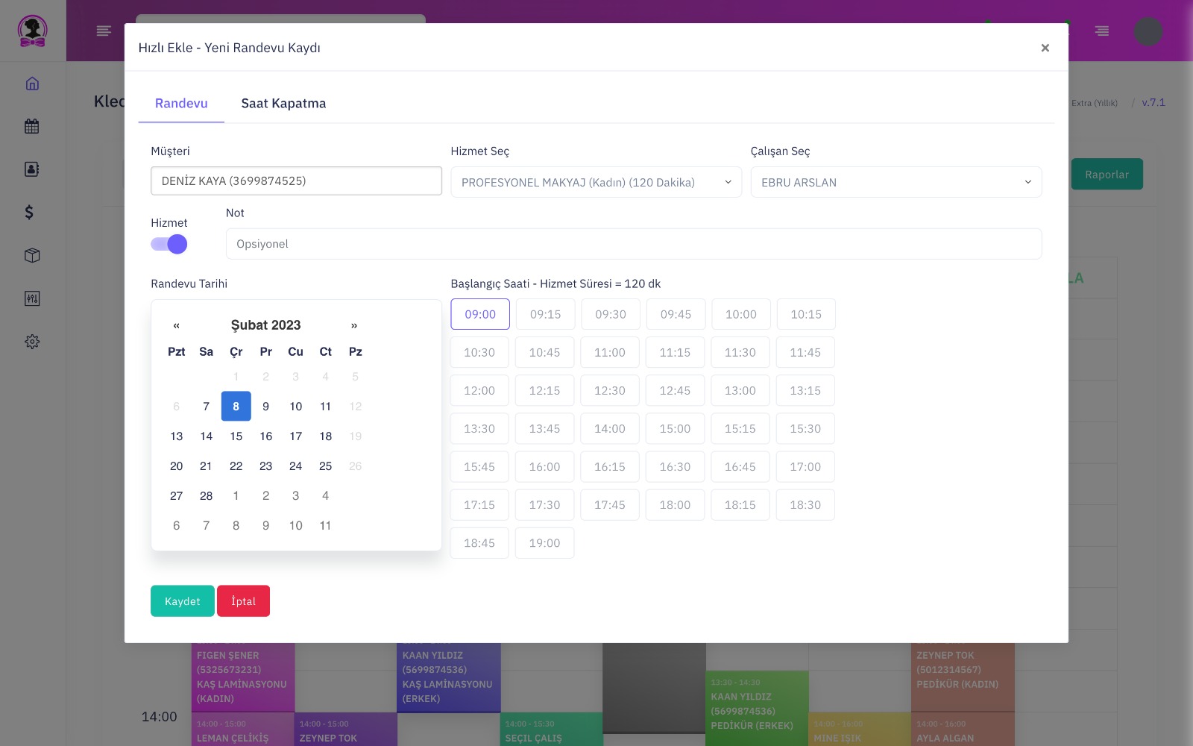Click the İptal button
This screenshot has height=746, width=1193.
[x=243, y=601]
